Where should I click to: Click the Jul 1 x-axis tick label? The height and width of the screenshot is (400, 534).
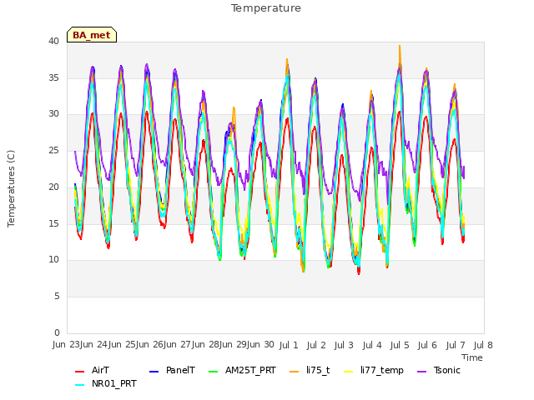click(289, 345)
